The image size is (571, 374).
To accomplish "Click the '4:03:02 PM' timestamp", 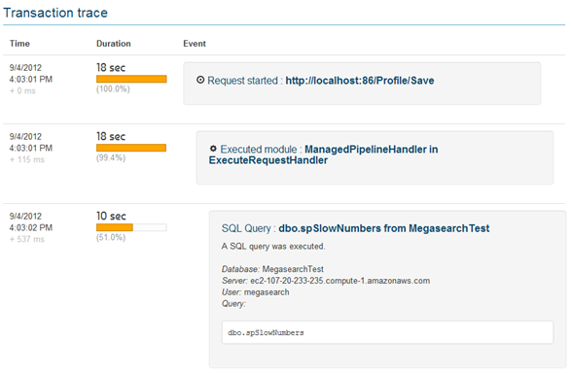I will click(31, 227).
